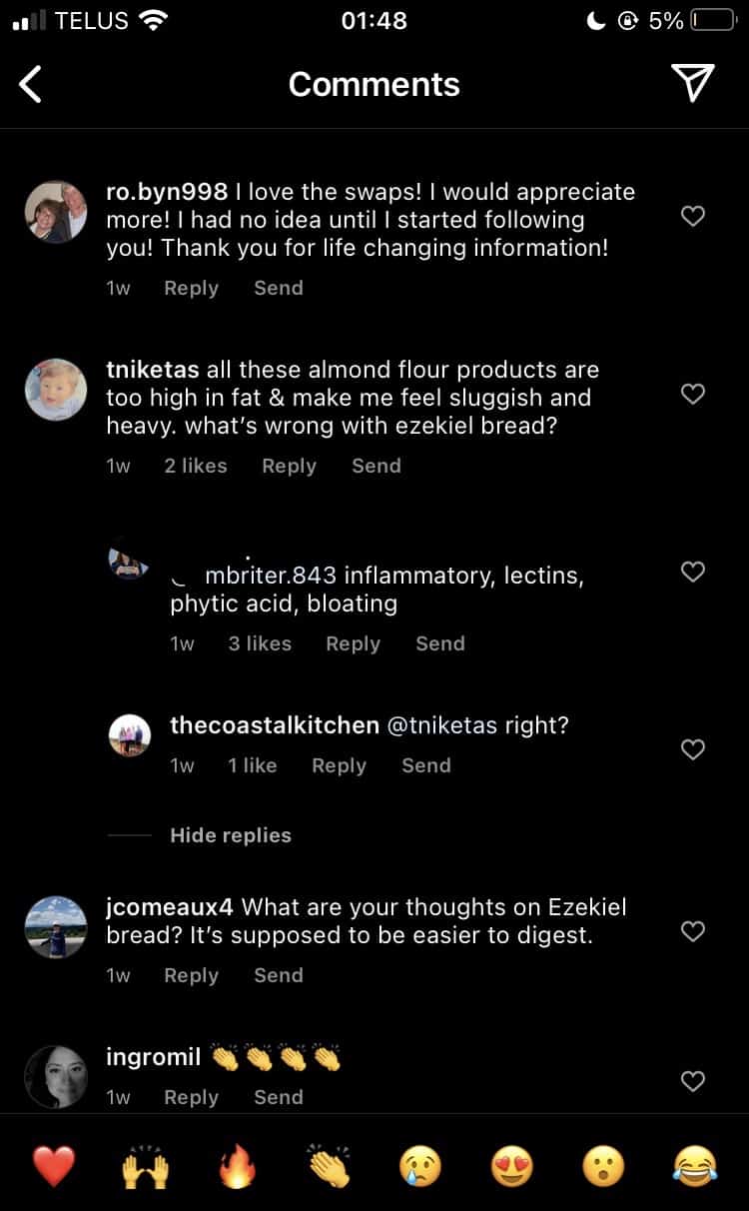Reply to ingromil's clapping comment

click(x=192, y=1097)
